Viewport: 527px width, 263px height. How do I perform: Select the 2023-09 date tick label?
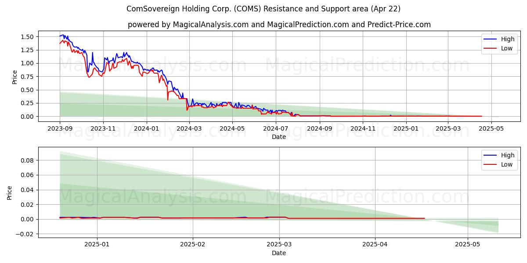tap(60, 129)
